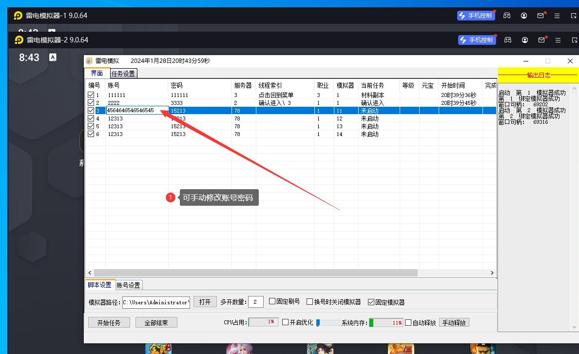Open mail icon in 雷电模拟器-1 title bar

(x=540, y=16)
